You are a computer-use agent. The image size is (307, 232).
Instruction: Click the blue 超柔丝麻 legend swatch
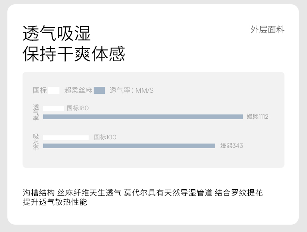(99, 90)
